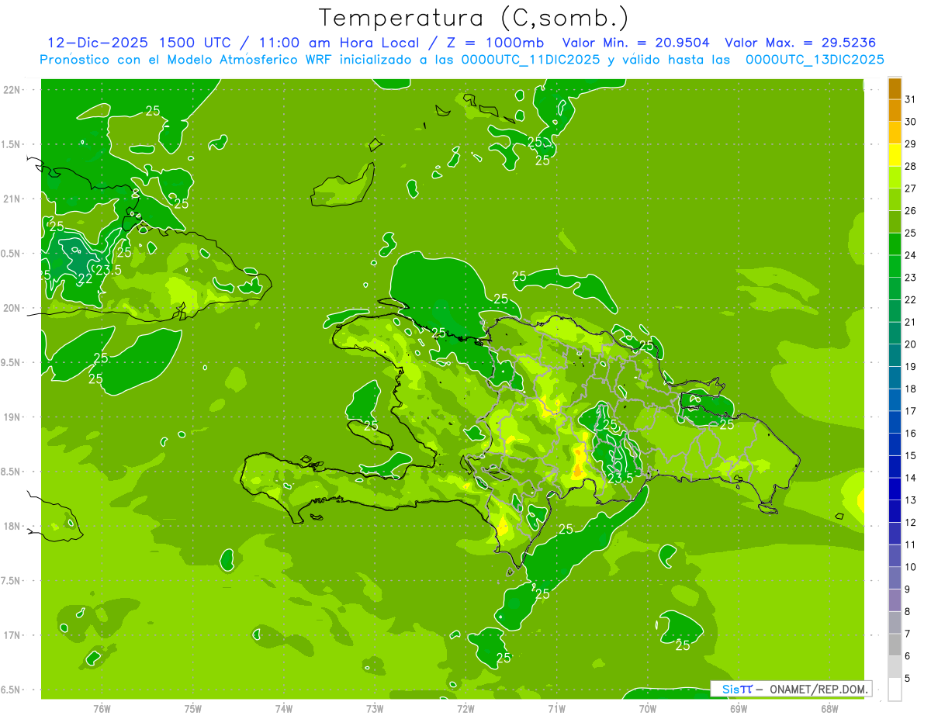Click the "22" contour label over eastern Cuba
Screen dimensions: 931x719
tap(85, 278)
